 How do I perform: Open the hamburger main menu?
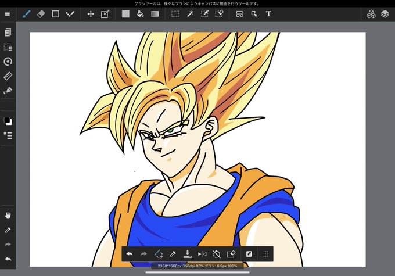point(8,14)
